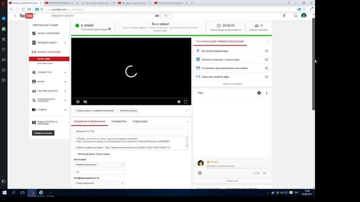Toggle schedule broadcast checkbox
360x202 pixels.
tap(75, 154)
